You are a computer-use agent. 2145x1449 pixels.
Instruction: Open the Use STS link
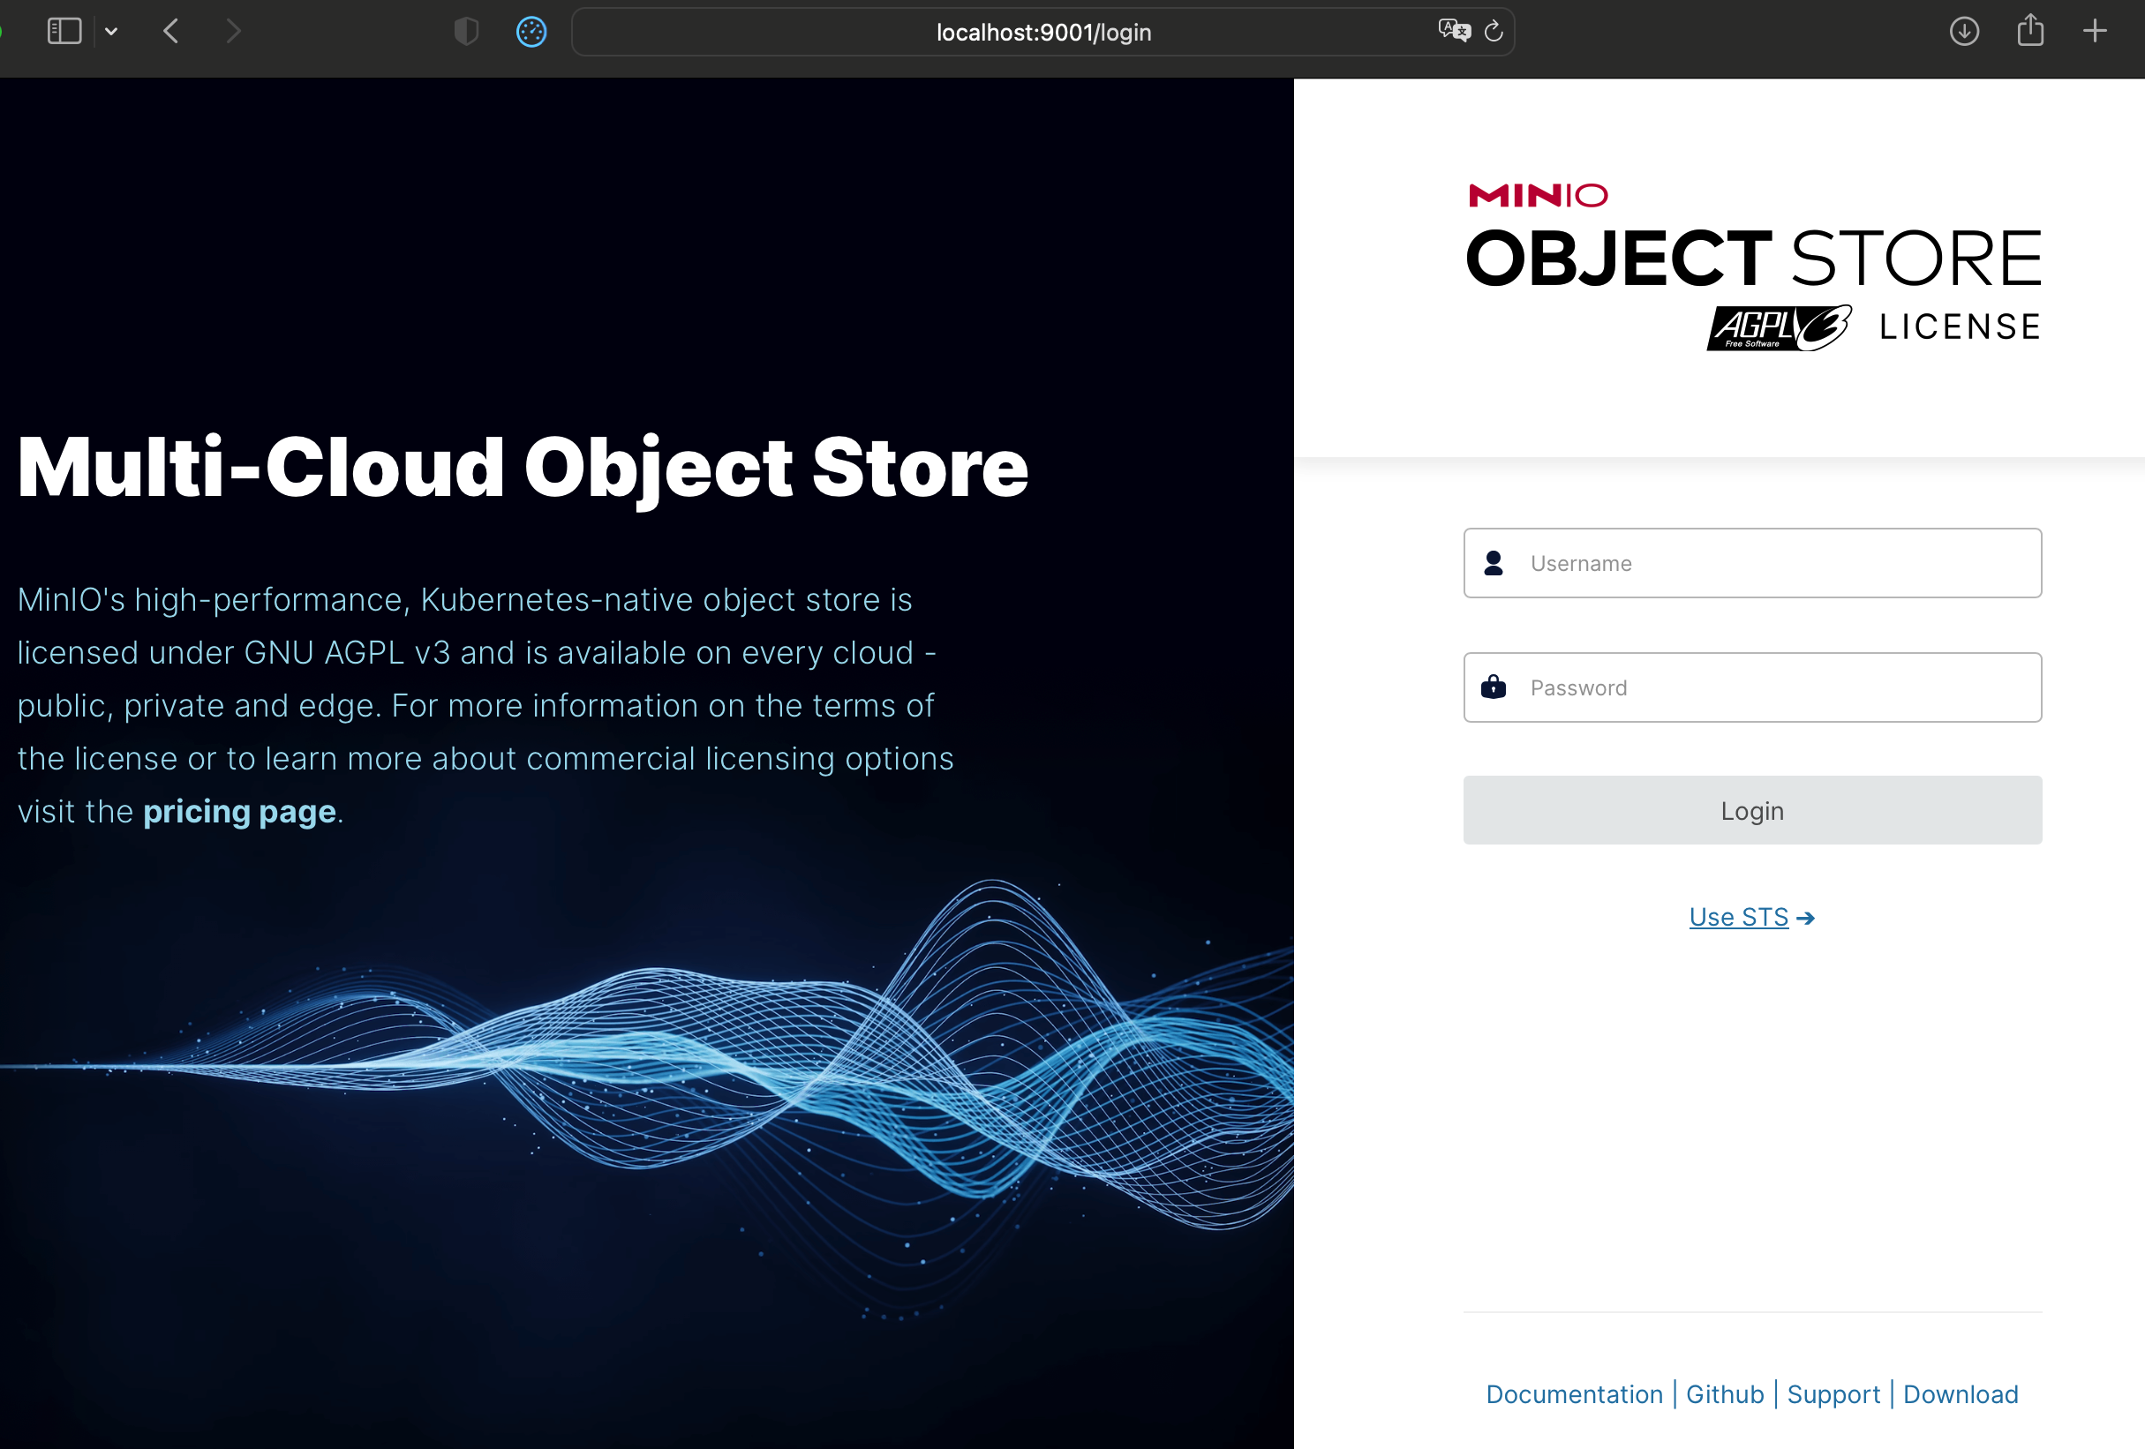pyautogui.click(x=1738, y=917)
